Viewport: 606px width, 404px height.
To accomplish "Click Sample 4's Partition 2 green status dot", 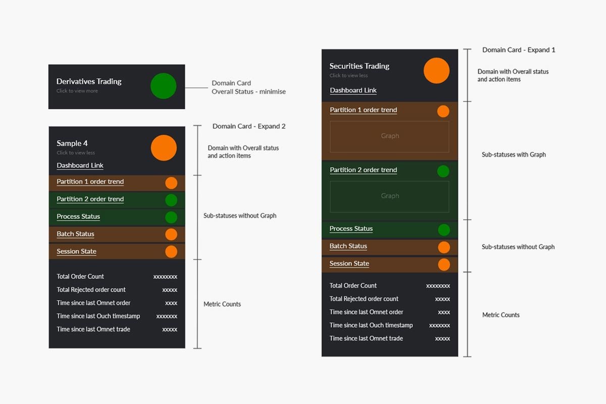I will pos(171,200).
